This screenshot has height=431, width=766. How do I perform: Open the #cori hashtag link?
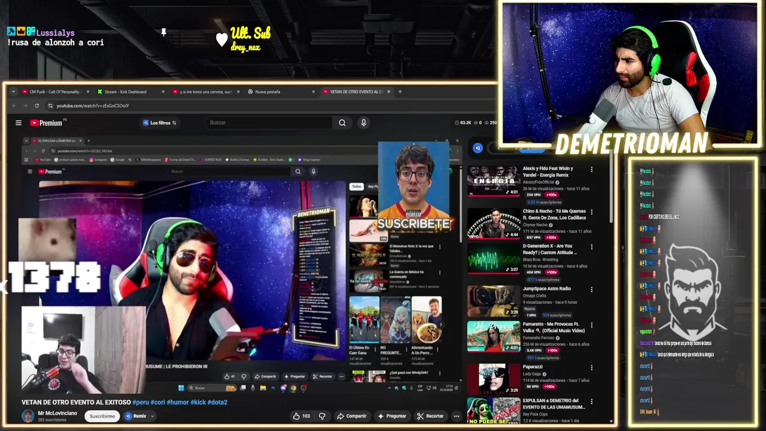[x=157, y=402]
